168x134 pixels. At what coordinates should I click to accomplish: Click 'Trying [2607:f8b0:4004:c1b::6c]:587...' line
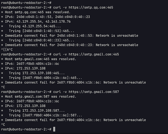click(45, 115)
